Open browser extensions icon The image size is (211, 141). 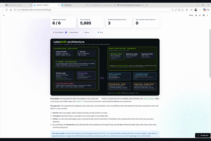187,10
